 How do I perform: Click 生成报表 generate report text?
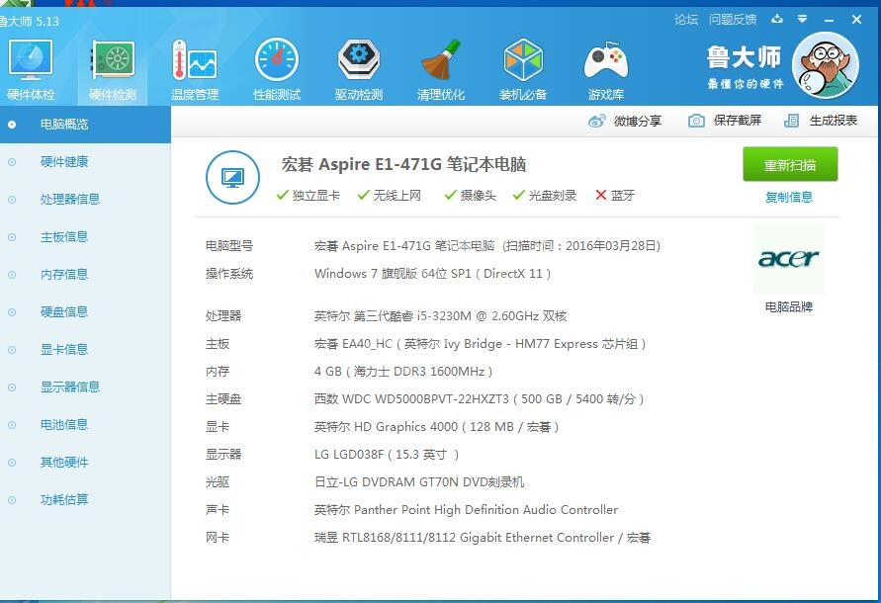pos(834,121)
